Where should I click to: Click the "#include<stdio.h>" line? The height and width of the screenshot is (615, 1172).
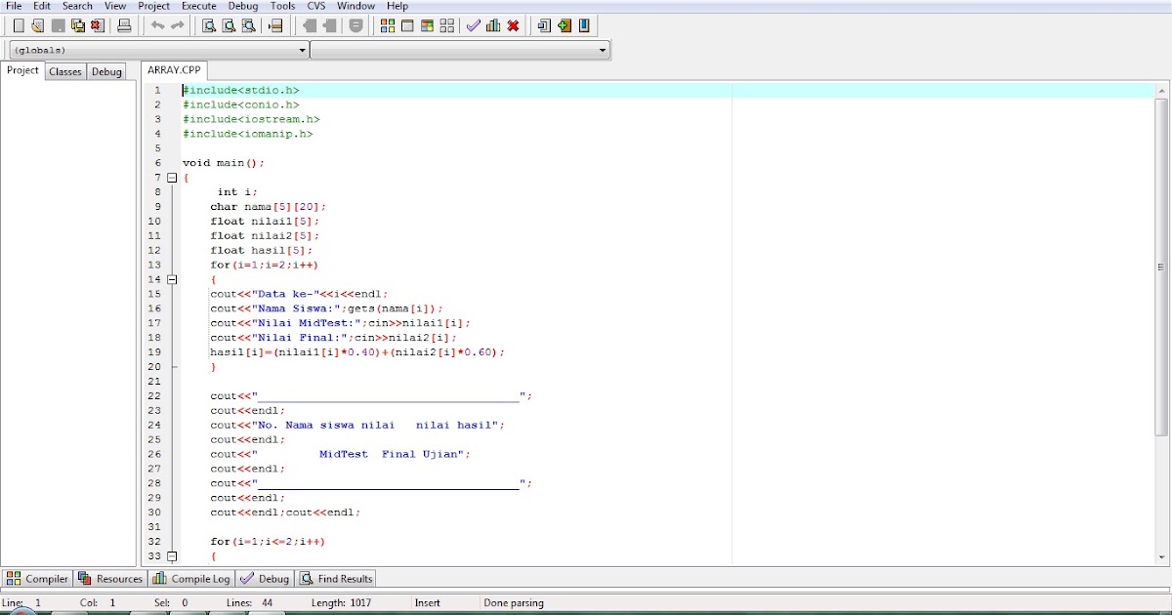click(241, 90)
